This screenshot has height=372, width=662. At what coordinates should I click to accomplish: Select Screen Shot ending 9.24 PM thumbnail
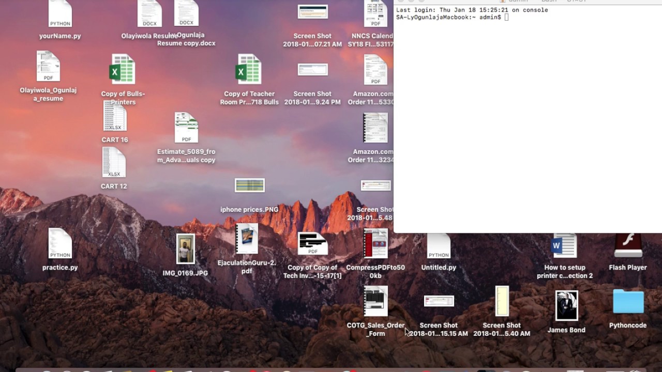312,70
